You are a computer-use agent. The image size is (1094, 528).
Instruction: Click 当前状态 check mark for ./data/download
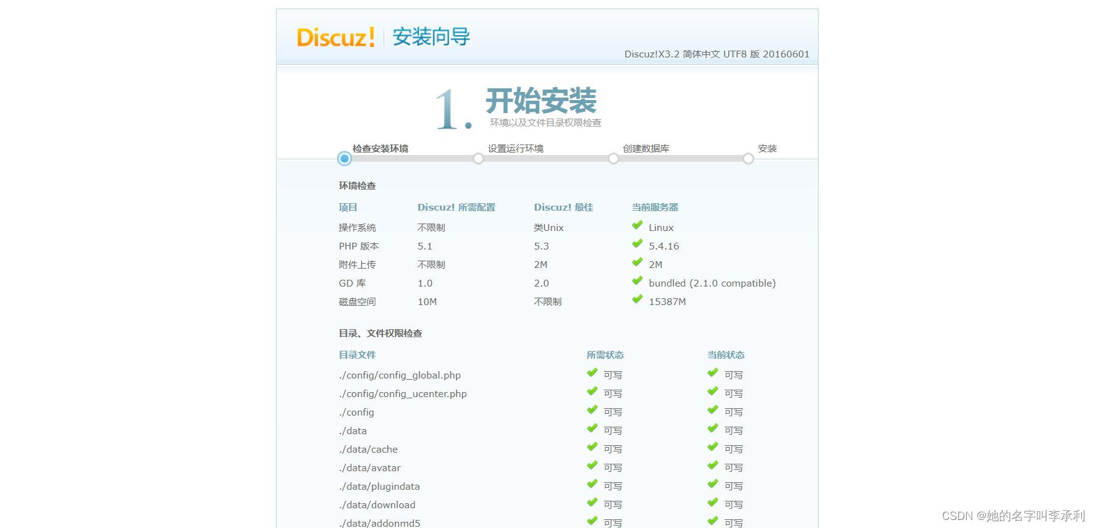tap(713, 503)
